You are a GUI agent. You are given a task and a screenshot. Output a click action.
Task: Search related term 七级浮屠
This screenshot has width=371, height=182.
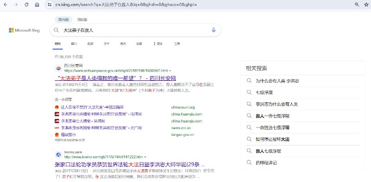coord(264,92)
